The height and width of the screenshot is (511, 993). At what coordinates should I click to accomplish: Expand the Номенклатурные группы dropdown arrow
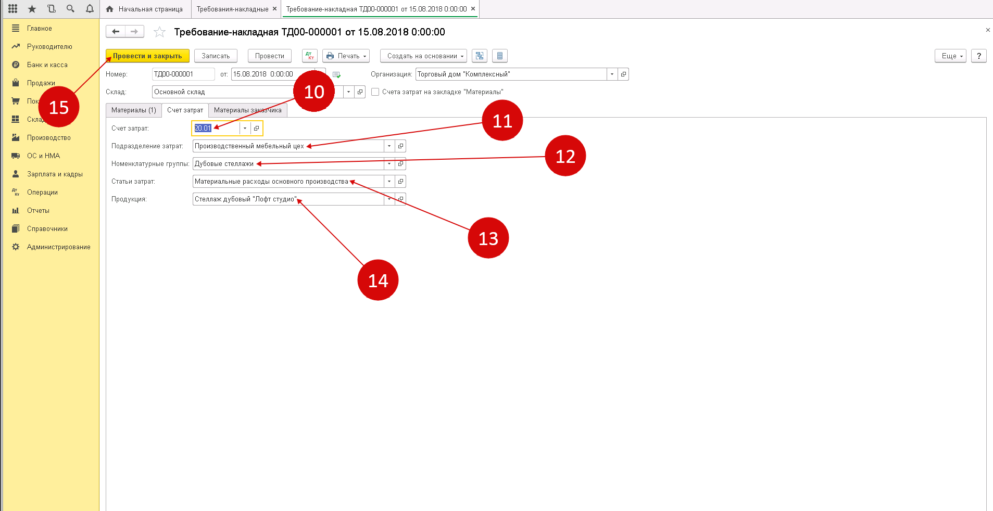tap(389, 164)
